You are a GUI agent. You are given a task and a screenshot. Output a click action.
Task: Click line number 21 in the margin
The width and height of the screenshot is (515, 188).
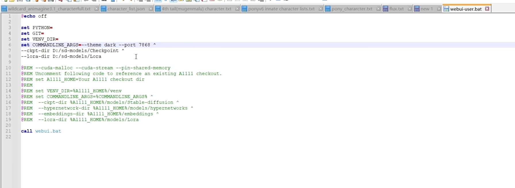click(8, 131)
